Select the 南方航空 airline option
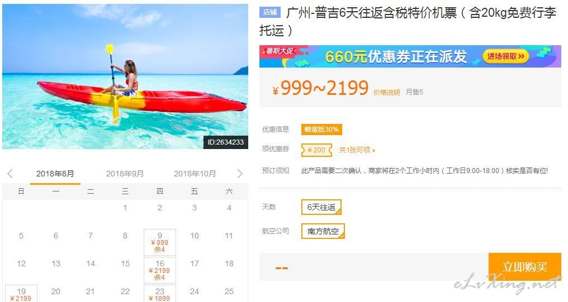Screen dimensions: 568x302 pyautogui.click(x=323, y=231)
